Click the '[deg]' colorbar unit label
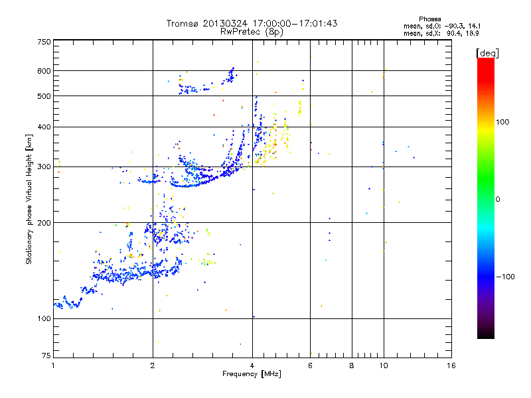 click(x=487, y=53)
